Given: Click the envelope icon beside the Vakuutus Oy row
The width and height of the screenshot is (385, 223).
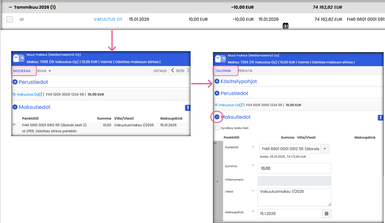Looking at the screenshot, I should click(22, 19).
